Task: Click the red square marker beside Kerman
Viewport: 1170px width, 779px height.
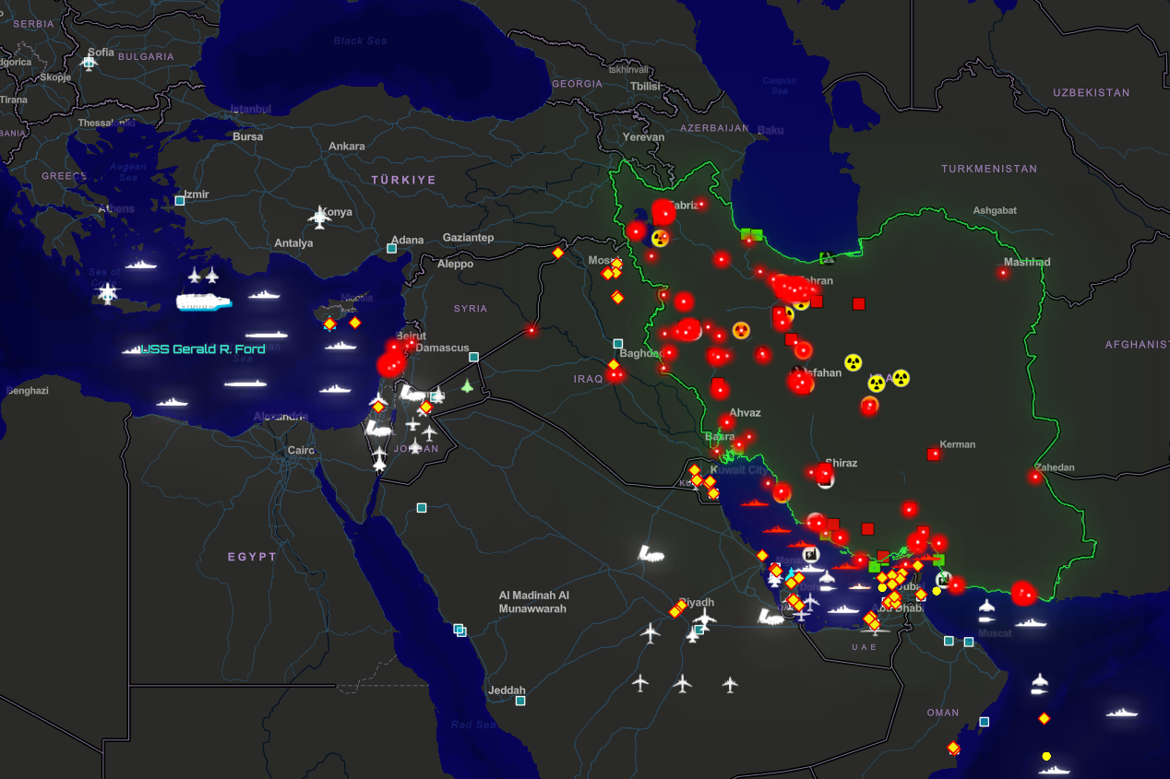Action: click(x=934, y=454)
